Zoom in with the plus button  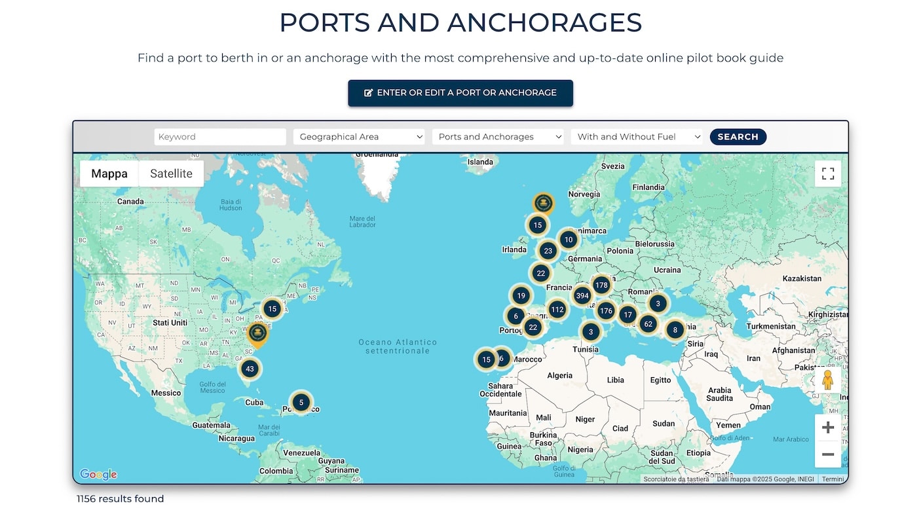pyautogui.click(x=828, y=428)
